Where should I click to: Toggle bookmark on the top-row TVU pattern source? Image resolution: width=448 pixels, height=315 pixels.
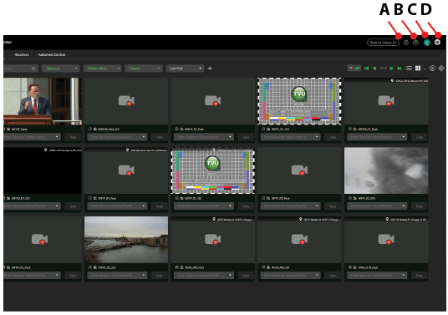263,129
